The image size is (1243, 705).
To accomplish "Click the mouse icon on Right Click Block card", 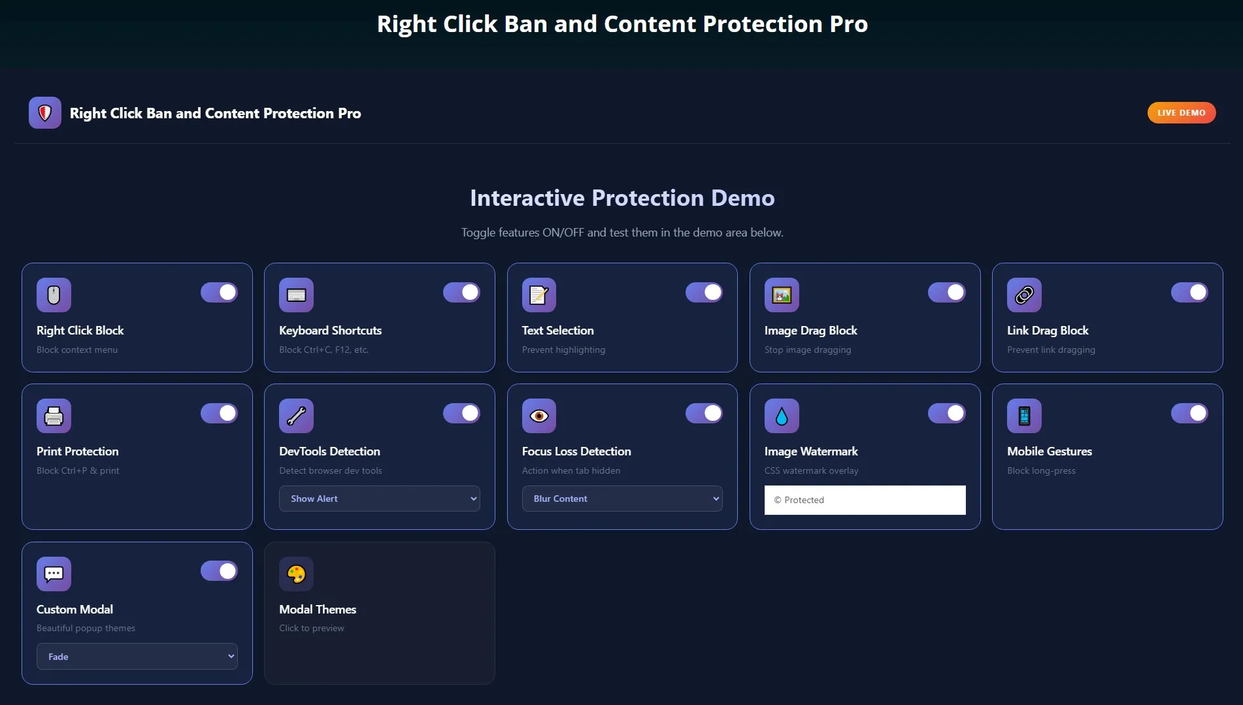I will 54,295.
